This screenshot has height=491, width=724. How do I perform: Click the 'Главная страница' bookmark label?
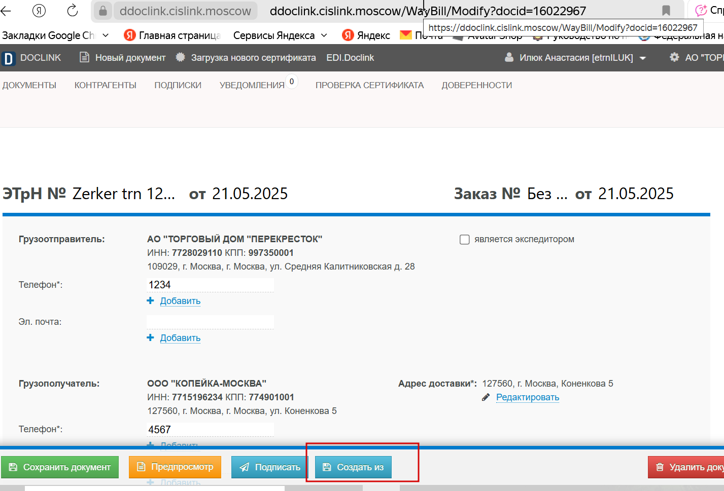pos(180,35)
